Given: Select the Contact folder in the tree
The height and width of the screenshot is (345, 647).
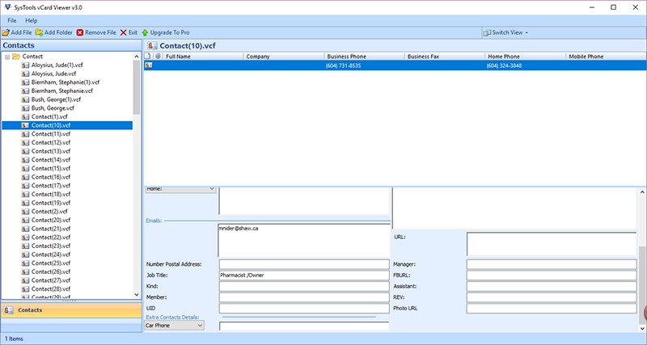Looking at the screenshot, I should coord(32,57).
